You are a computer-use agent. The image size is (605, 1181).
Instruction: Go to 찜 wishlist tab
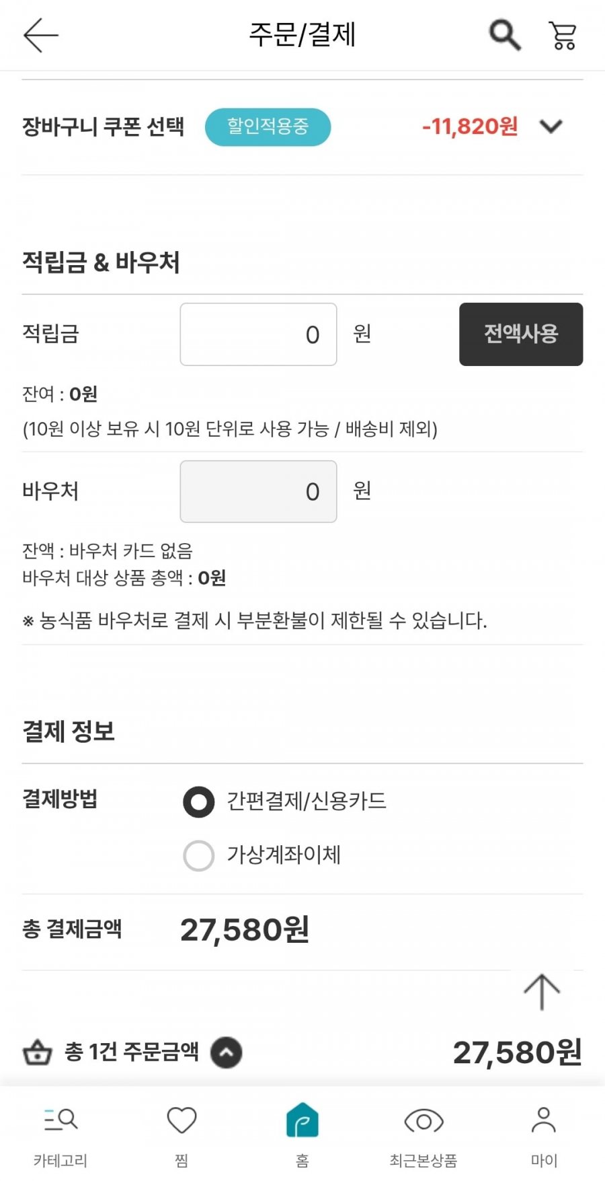(x=182, y=1135)
